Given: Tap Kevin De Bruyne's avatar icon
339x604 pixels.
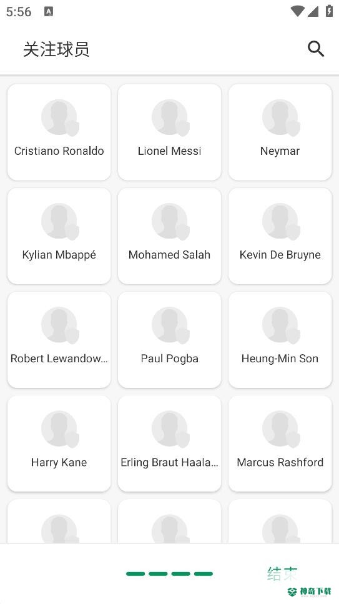Looking at the screenshot, I should coord(281,222).
